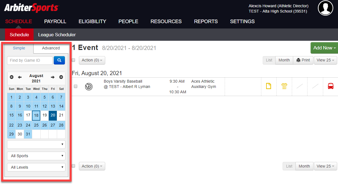
Task: Select August 1 in the calendar
Action: [11, 97]
